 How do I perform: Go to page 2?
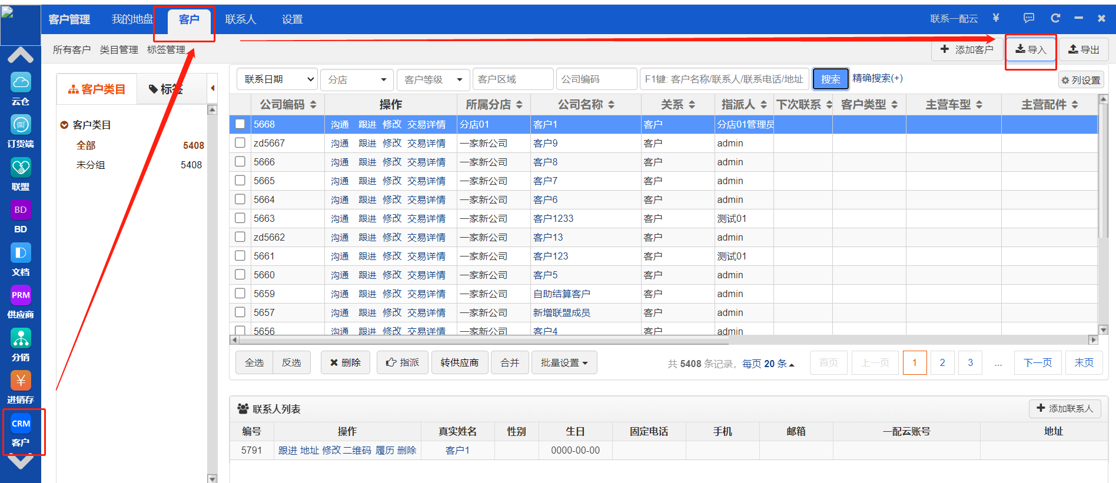click(942, 362)
